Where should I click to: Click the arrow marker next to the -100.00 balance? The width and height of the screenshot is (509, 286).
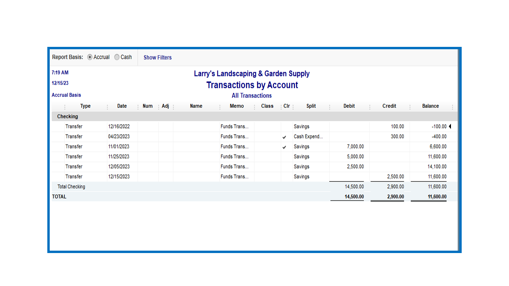450,126
